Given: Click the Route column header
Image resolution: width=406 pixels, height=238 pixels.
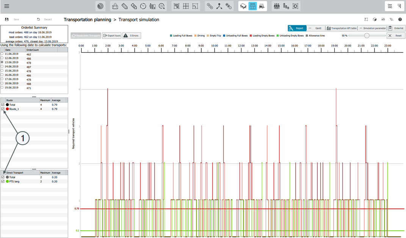Looking at the screenshot, I should [22, 100].
